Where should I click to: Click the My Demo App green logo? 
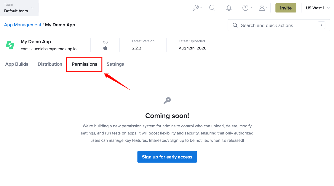(x=10, y=45)
